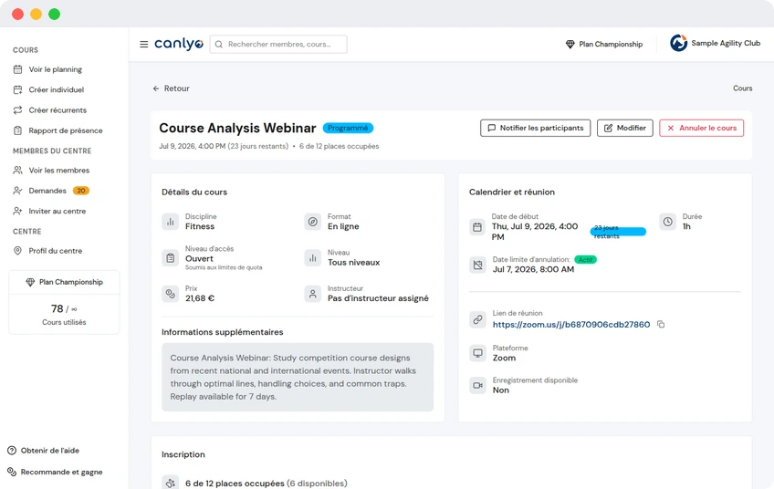
Task: Open Rapport de présence
Action: pos(66,130)
